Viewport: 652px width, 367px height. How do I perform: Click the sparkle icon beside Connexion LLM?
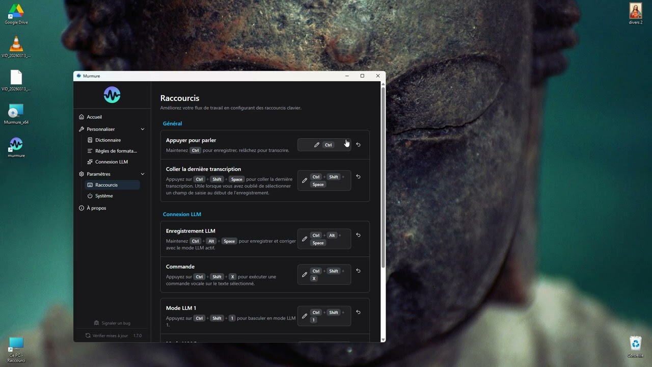[90, 162]
